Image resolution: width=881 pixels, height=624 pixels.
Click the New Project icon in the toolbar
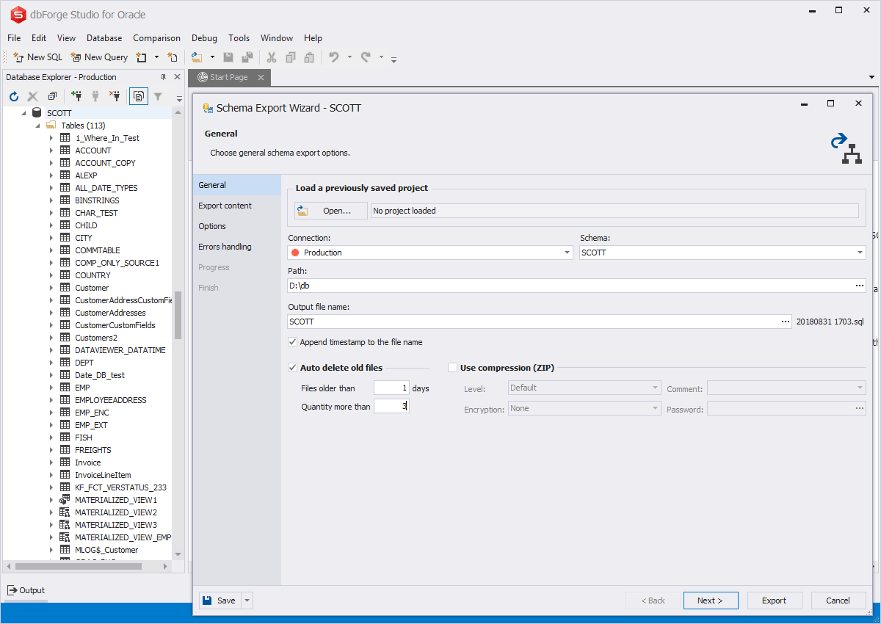(173, 57)
